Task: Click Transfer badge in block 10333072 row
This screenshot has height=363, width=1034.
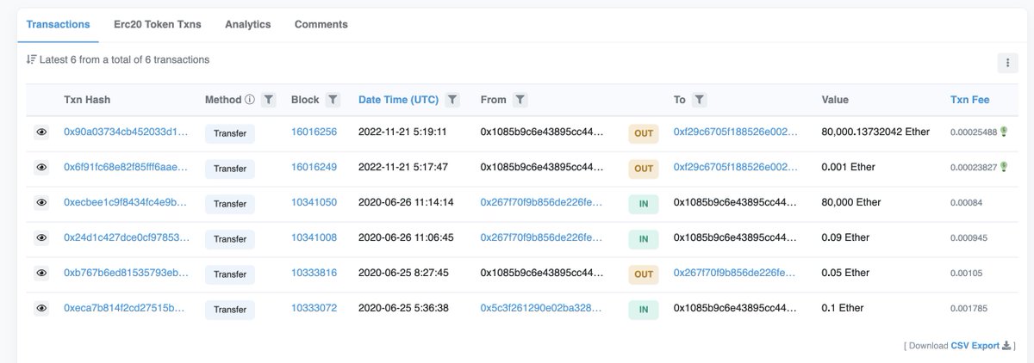Action: tap(230, 309)
